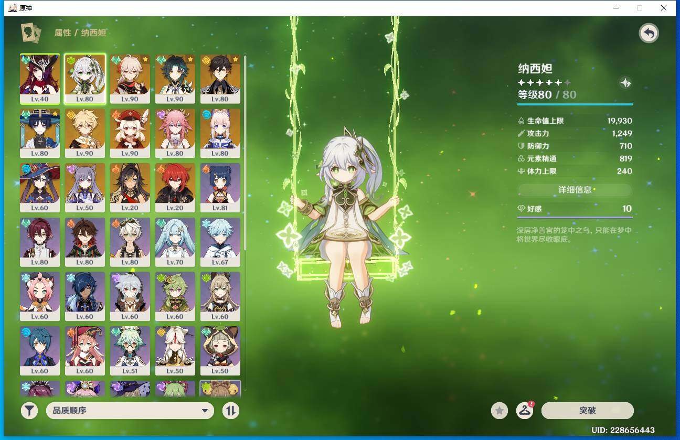Minimize the 原神 game window

pyautogui.click(x=615, y=8)
